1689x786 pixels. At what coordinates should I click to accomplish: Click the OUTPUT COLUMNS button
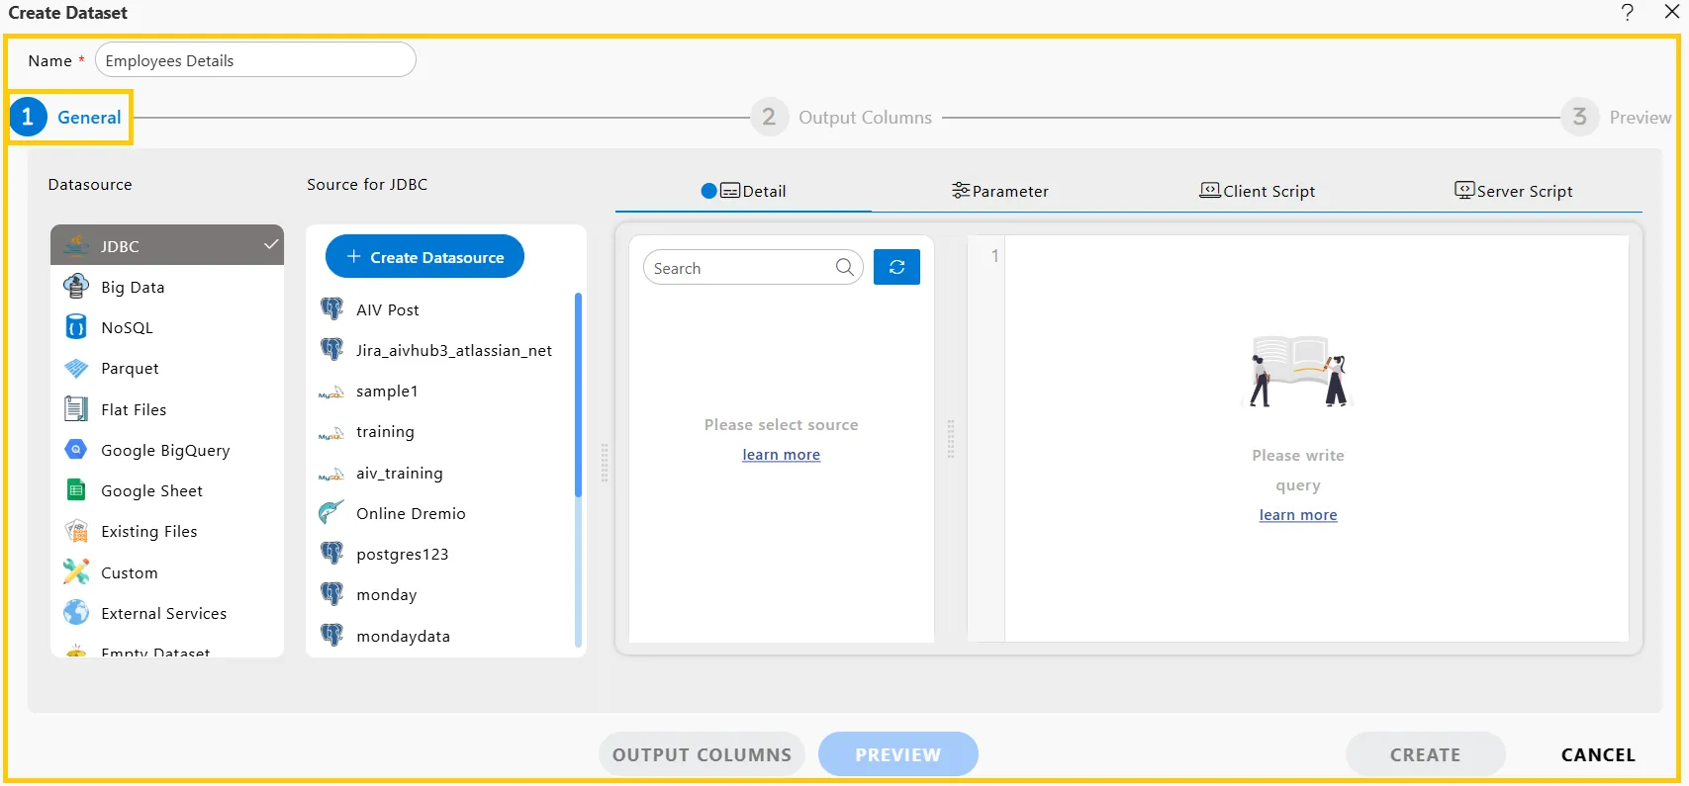pos(702,754)
